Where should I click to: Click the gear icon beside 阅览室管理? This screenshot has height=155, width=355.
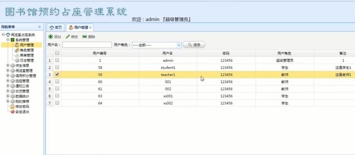pos(12,71)
